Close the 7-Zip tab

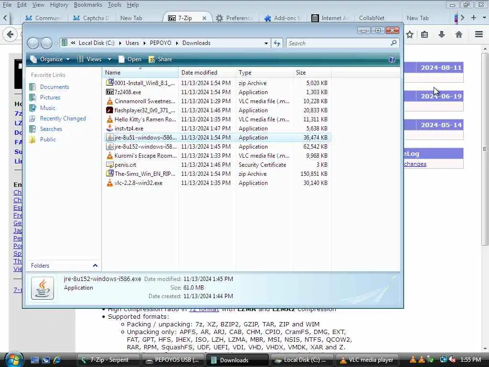tap(204, 18)
